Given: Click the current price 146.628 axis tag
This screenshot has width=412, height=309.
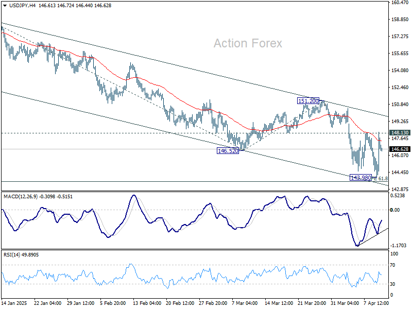Looking at the screenshot, I should 400,149.
